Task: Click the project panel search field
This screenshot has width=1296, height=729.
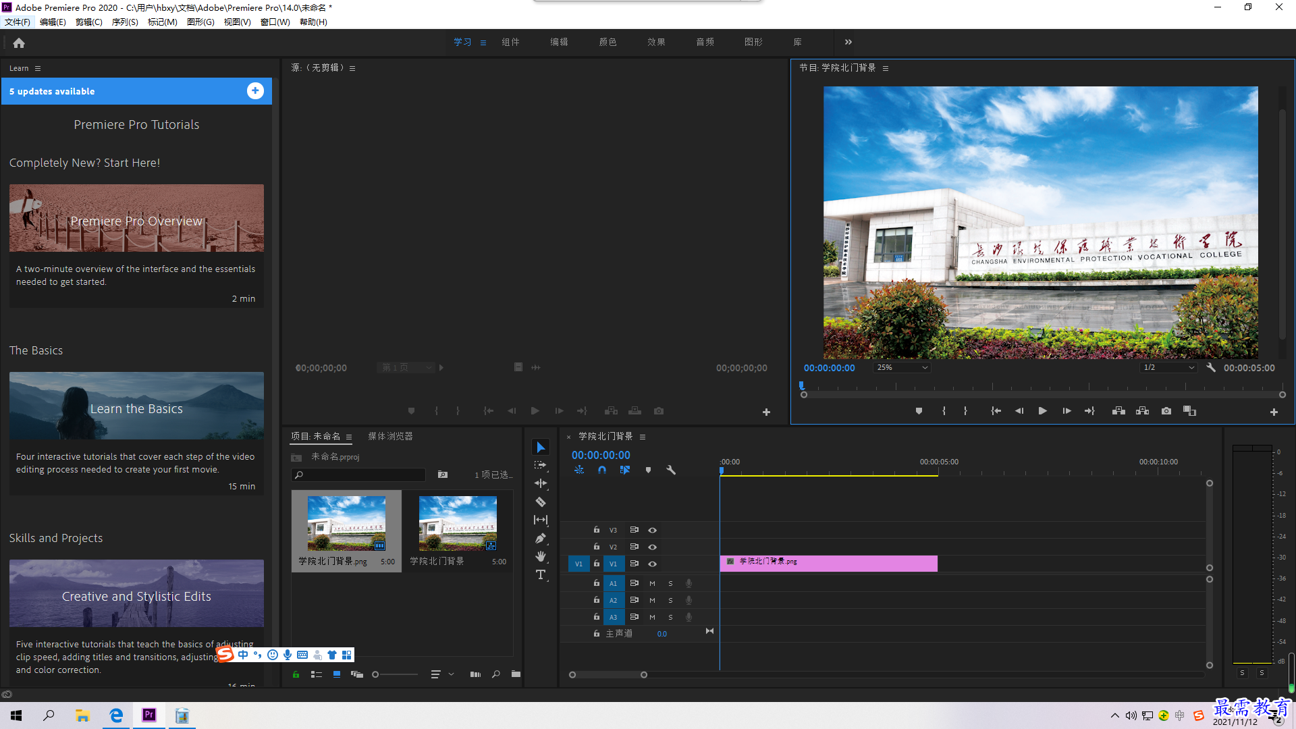Action: pyautogui.click(x=358, y=475)
